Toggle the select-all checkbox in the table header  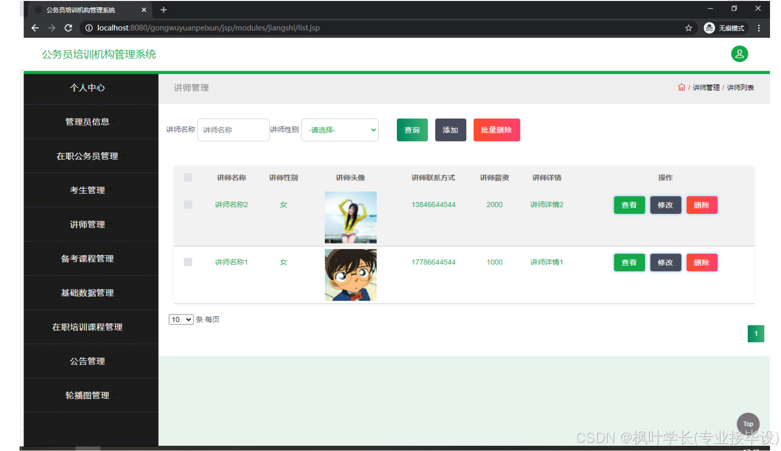[x=188, y=178]
